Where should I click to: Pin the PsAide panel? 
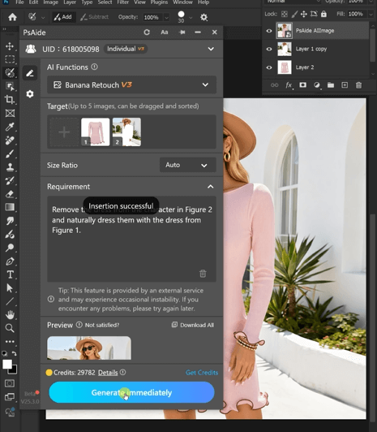(x=182, y=32)
